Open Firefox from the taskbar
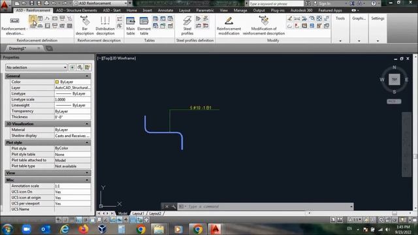 [x=83, y=229]
